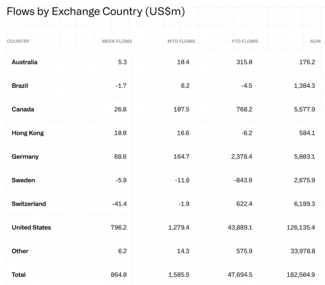This screenshot has width=325, height=285.
Task: Click the YTD FLOWS column header
Action: pos(245,41)
